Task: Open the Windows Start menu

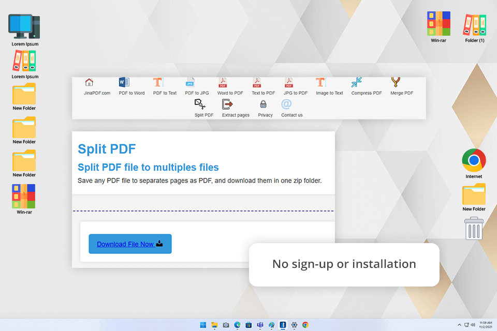Action: 203,325
